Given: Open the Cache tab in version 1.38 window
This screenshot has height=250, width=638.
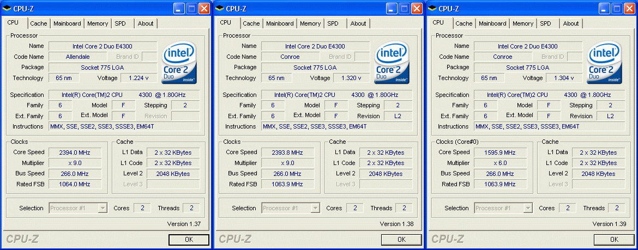Looking at the screenshot, I should (251, 23).
